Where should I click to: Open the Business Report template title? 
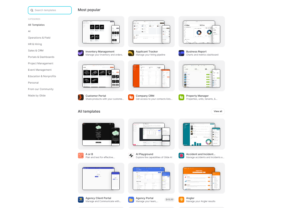tap(196, 52)
